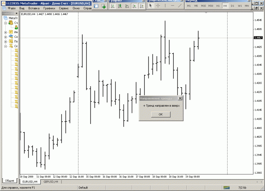Viewport: 265px width, 191px height.
Task: Select the horizontal line drawing tool
Action: pyautogui.click(x=172, y=6)
